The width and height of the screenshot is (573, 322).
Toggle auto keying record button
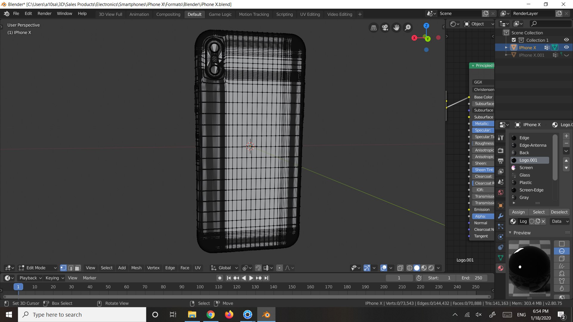coord(220,278)
